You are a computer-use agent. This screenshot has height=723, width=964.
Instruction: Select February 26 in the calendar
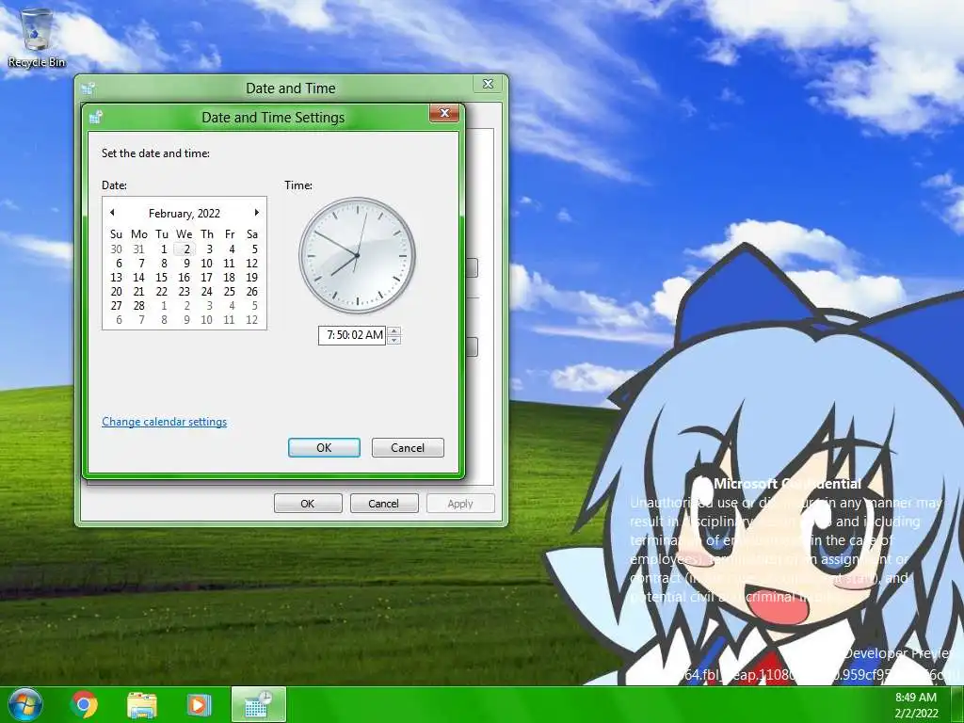[252, 292]
